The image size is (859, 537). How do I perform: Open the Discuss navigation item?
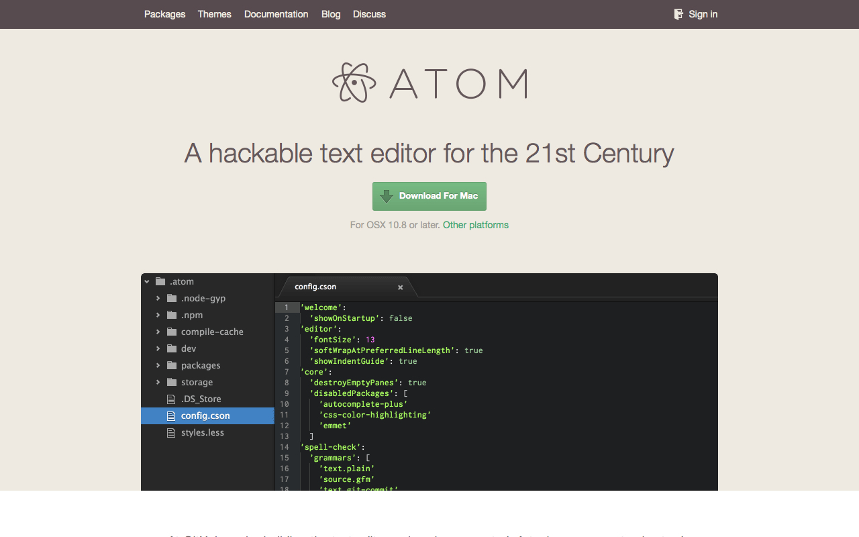[369, 14]
